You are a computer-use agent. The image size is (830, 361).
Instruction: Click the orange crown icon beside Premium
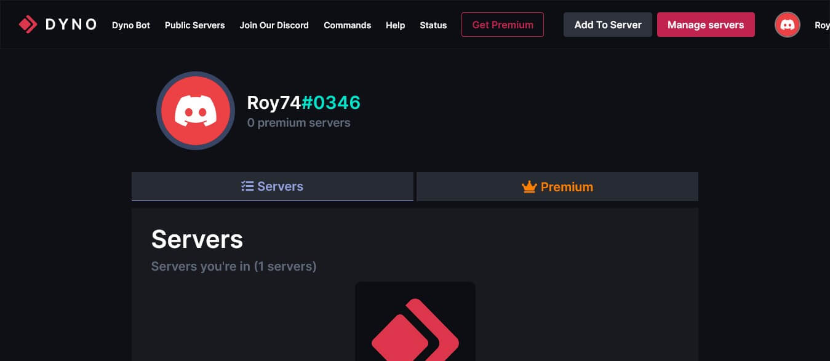529,187
